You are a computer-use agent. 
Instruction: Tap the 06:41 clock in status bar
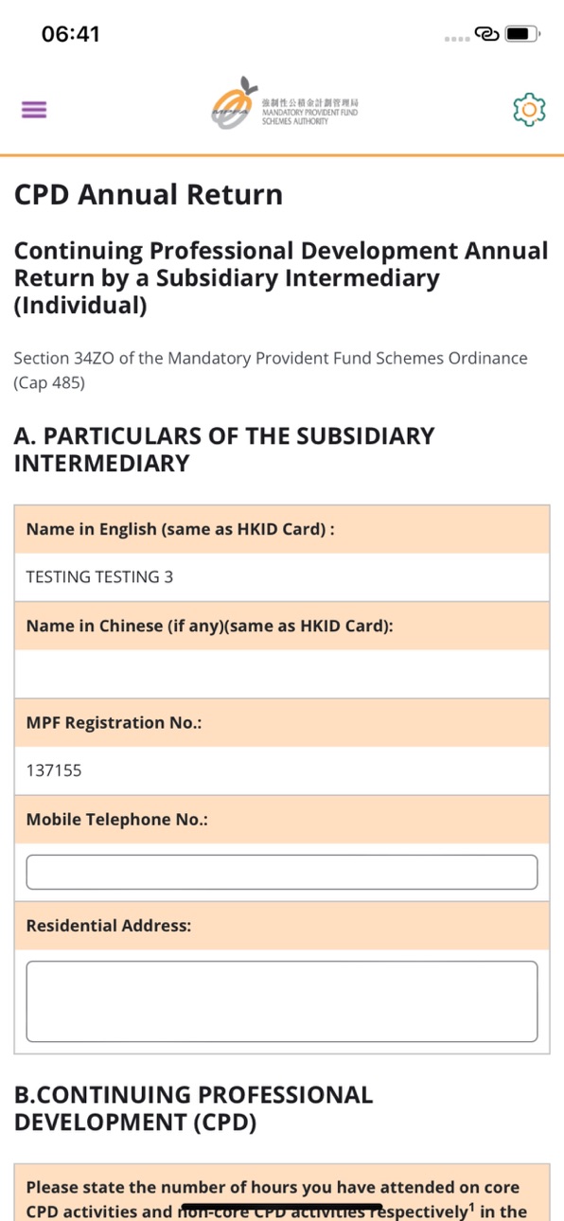[x=71, y=34]
